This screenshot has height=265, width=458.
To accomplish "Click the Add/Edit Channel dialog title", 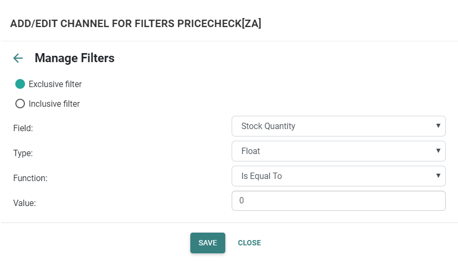I will 136,23.
